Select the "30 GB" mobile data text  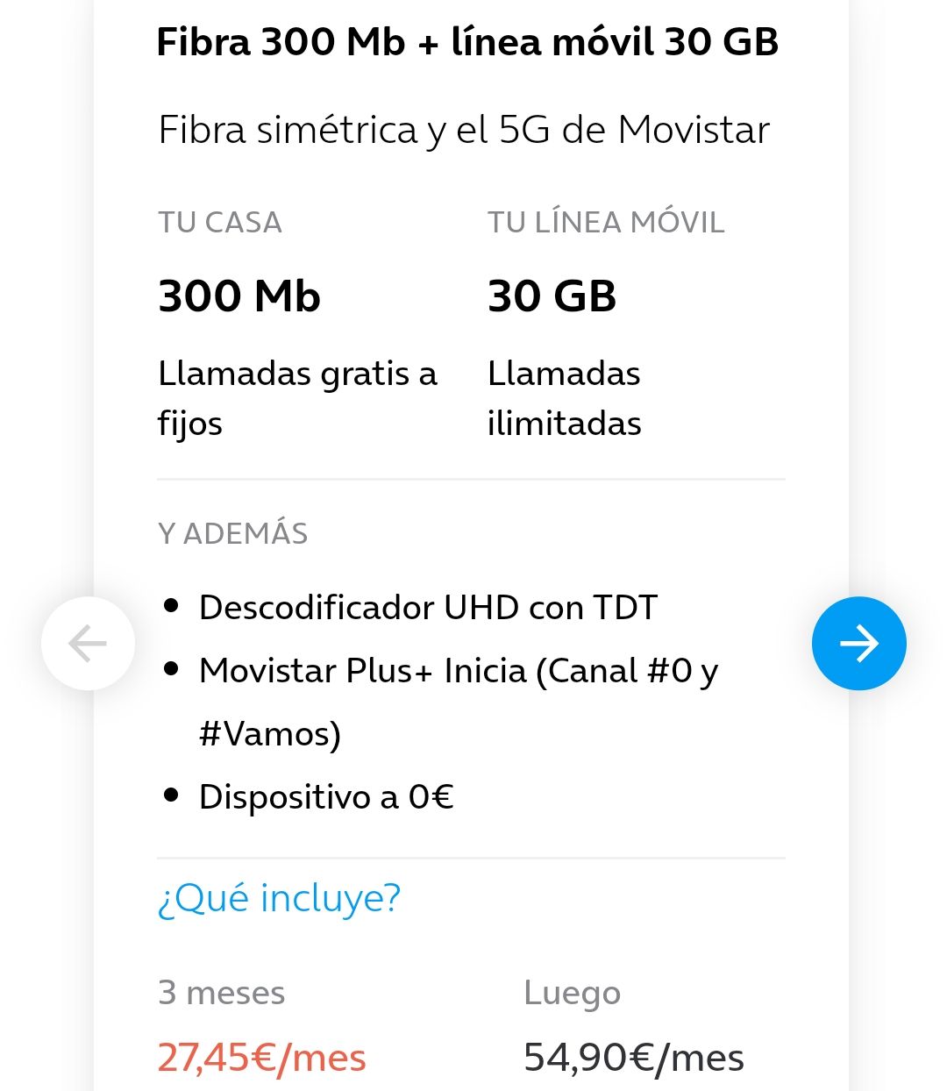click(x=552, y=296)
